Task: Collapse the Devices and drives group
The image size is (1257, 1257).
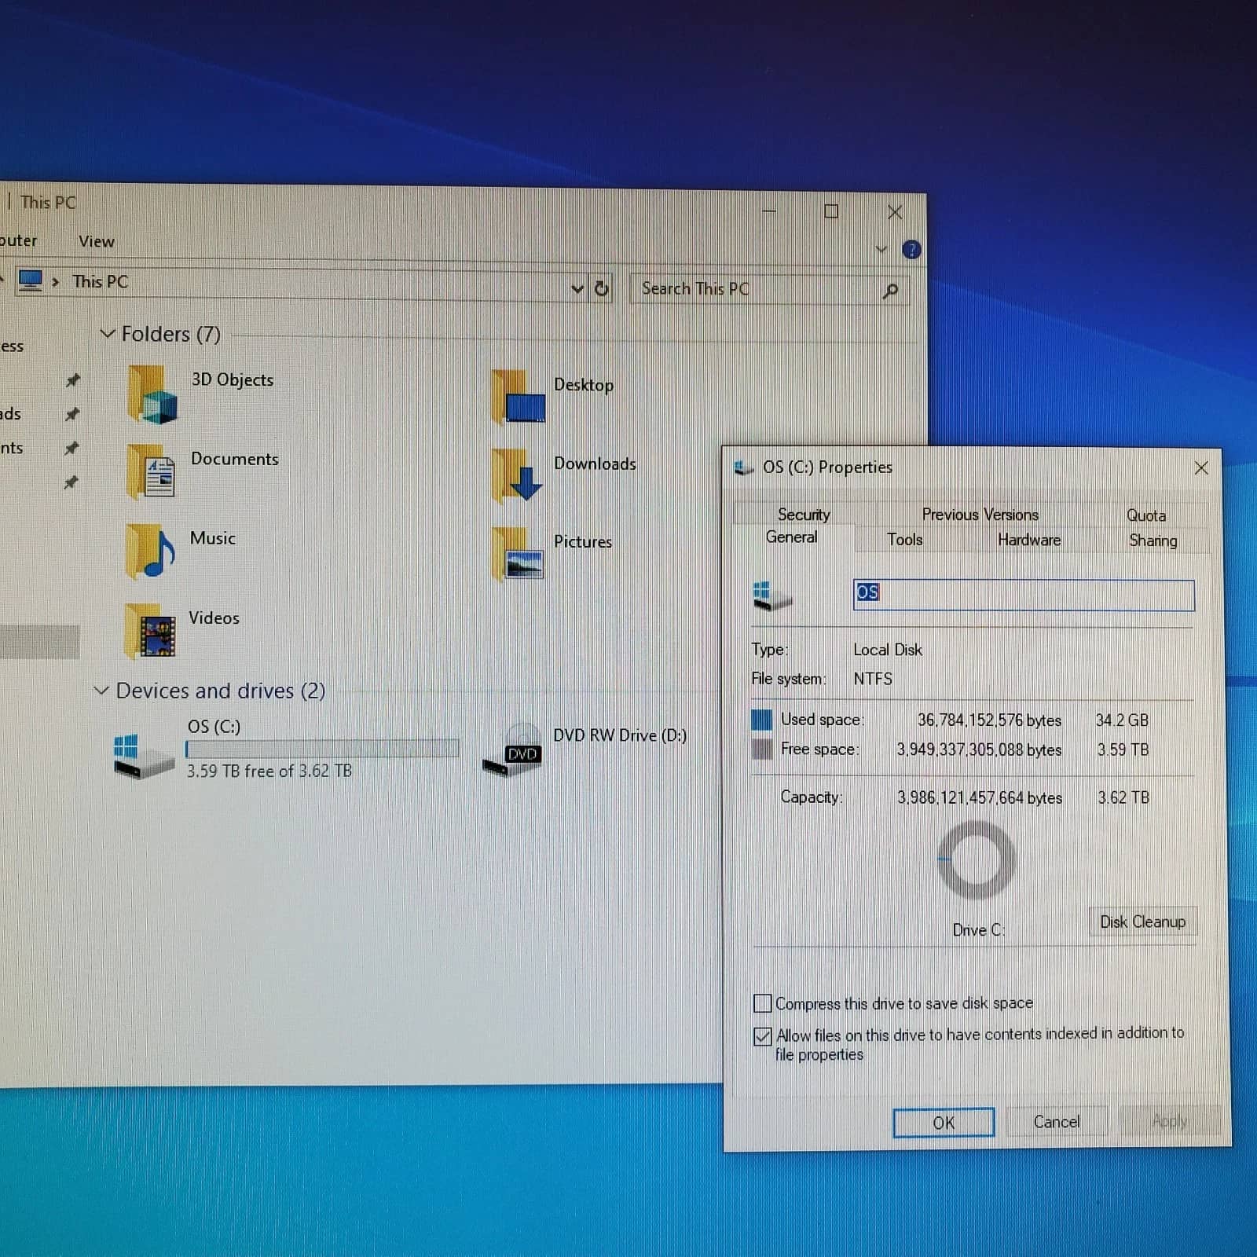Action: point(101,691)
